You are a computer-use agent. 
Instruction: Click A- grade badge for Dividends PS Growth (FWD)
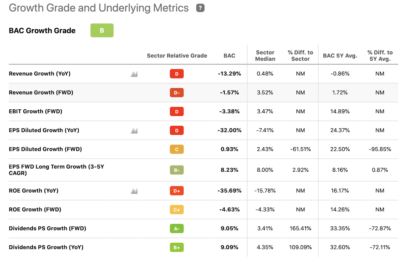[x=177, y=229]
